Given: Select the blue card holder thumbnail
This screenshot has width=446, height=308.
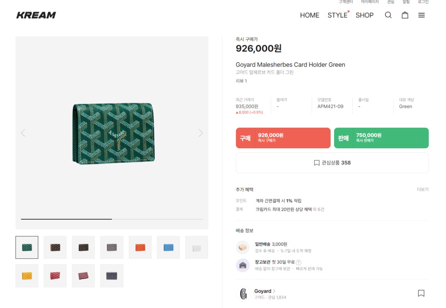Looking at the screenshot, I should (168, 247).
